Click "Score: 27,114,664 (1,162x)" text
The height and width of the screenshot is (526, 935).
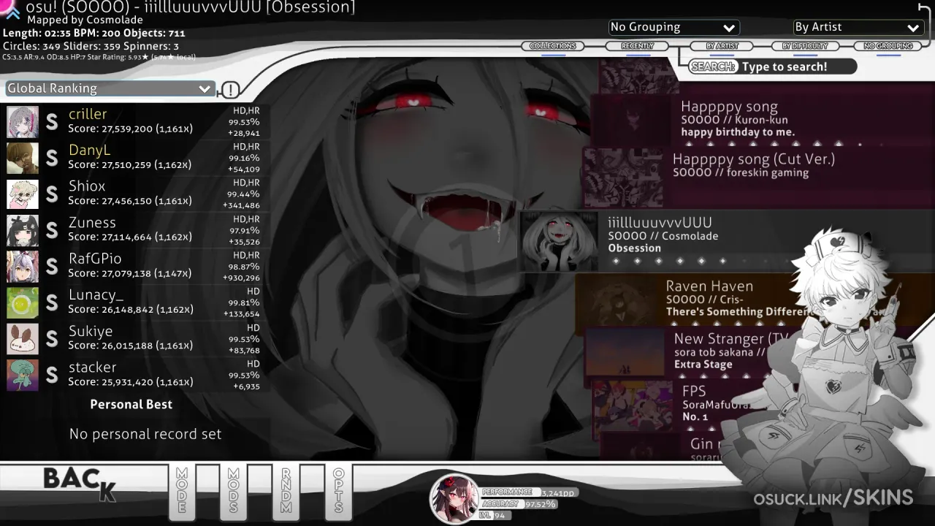pyautogui.click(x=131, y=237)
